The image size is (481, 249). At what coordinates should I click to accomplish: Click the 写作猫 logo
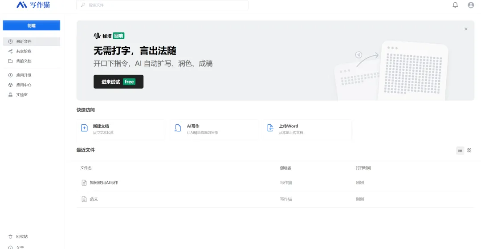(33, 4)
